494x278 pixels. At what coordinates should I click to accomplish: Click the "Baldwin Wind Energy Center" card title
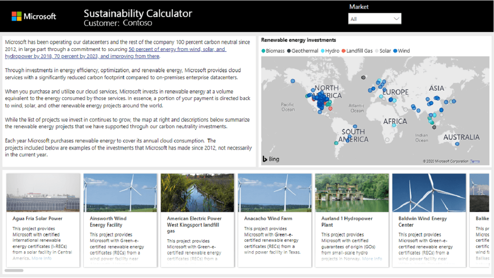[423, 222]
